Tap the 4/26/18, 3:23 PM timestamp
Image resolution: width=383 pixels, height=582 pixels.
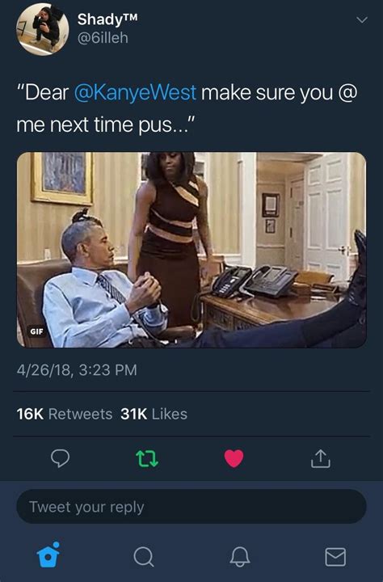(x=77, y=370)
